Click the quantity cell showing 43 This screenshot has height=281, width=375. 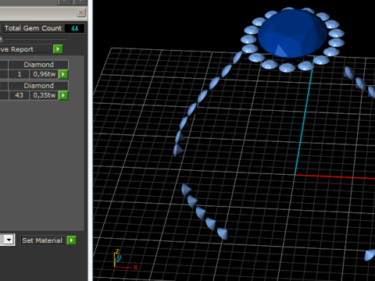[19, 95]
